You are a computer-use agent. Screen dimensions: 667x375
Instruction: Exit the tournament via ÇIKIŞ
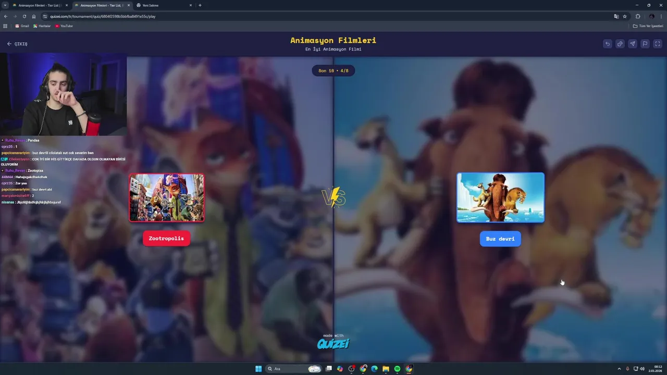[x=17, y=44]
